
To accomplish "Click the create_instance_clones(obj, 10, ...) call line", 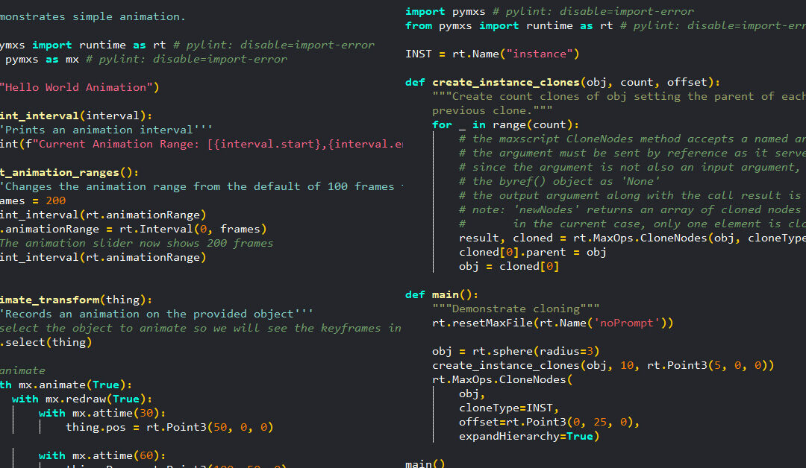I will pyautogui.click(x=603, y=365).
